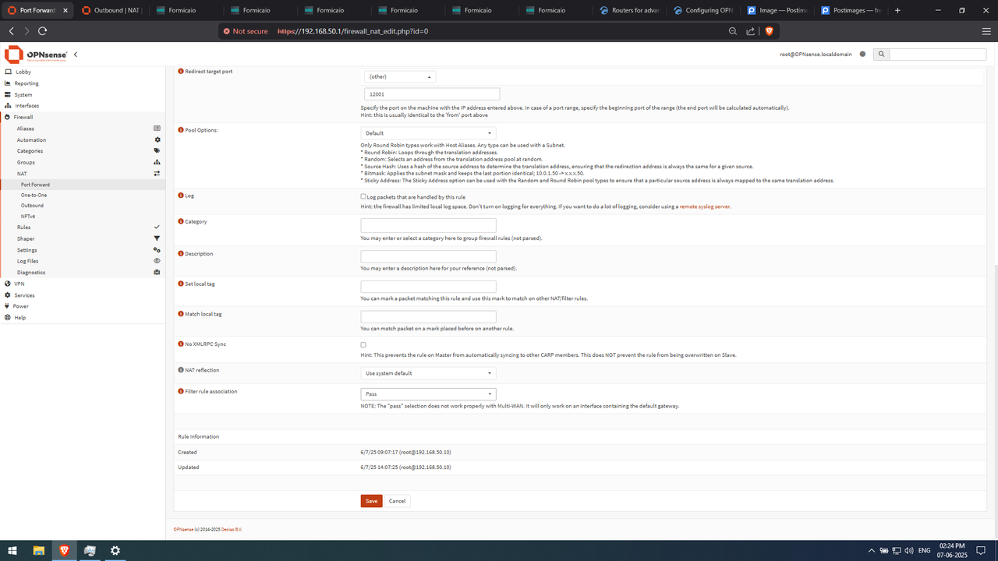This screenshot has width=998, height=561.
Task: Reload the page with the browser refresh button
Action: click(42, 31)
